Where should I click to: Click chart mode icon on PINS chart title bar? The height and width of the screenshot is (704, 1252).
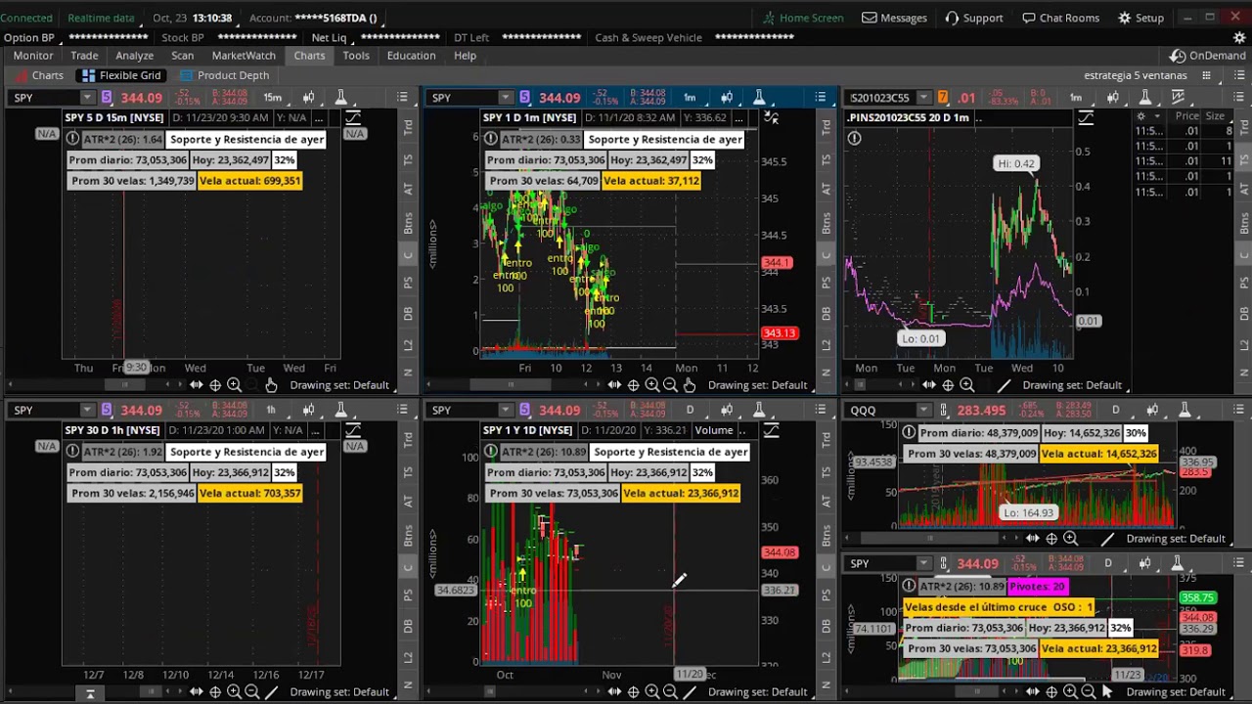1086,117
